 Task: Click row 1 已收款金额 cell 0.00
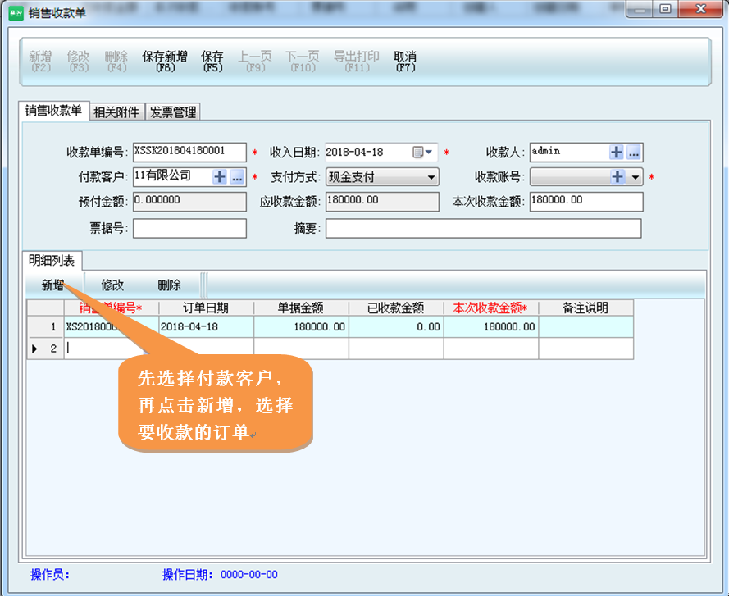point(395,327)
